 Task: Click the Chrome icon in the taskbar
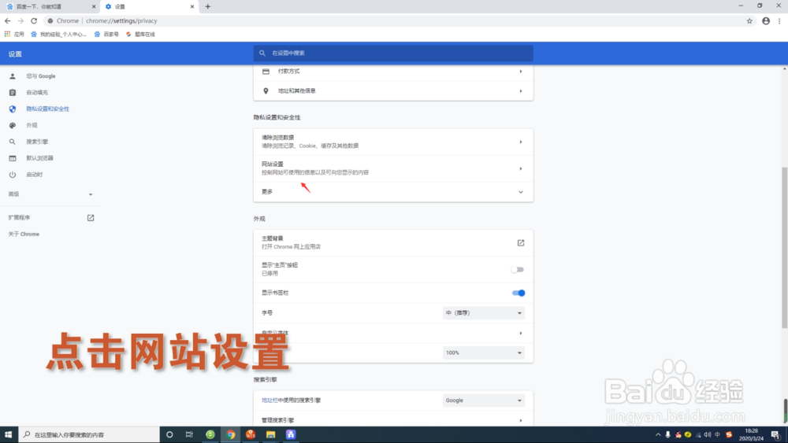pos(231,434)
